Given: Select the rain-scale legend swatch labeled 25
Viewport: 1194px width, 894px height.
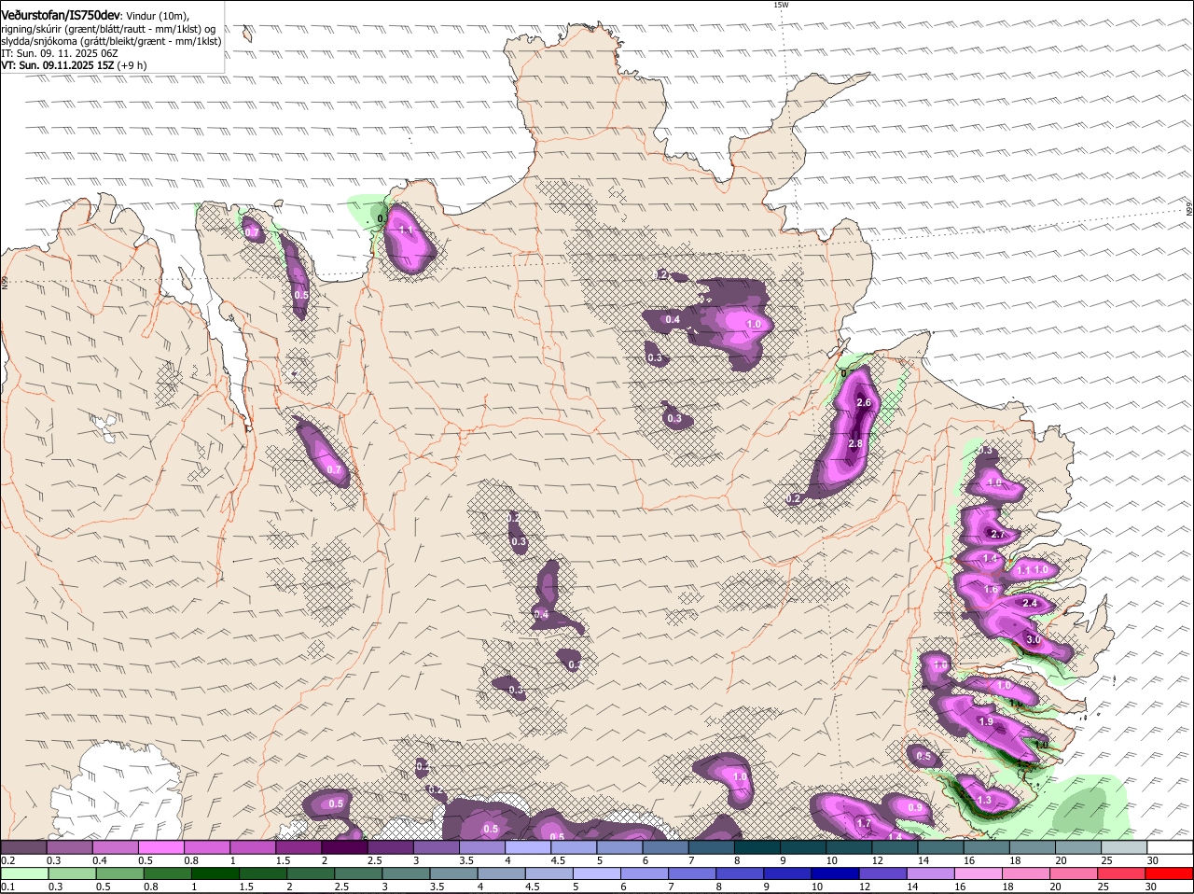Looking at the screenshot, I should (x=1121, y=874).
